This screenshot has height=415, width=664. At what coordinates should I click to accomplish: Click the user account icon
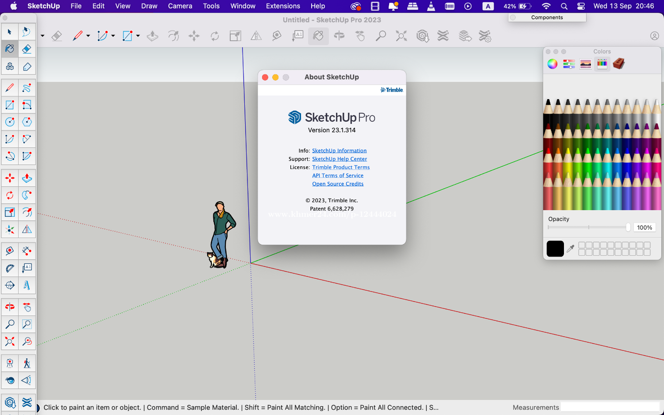click(x=655, y=36)
